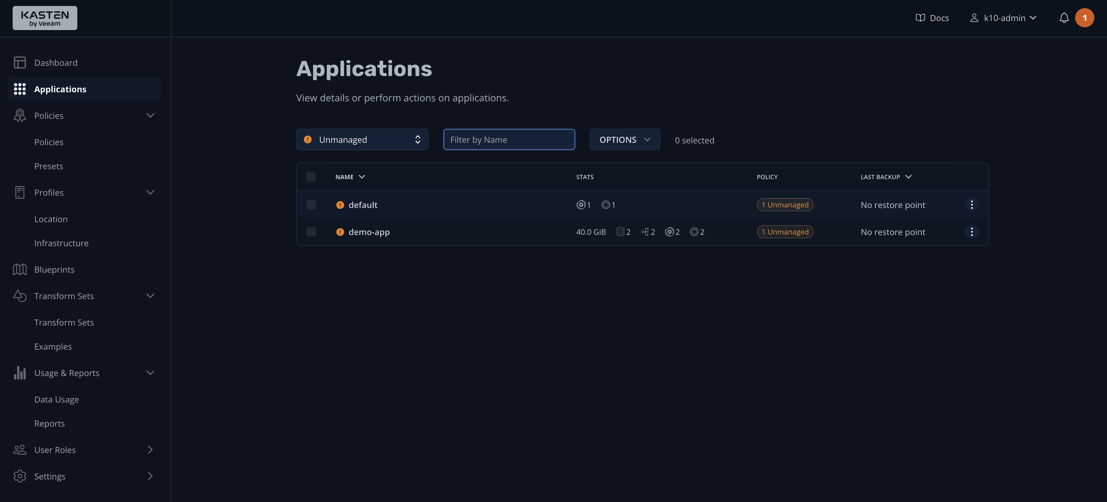The height and width of the screenshot is (502, 1107).
Task: Check the demo-app row checkbox
Action: click(x=311, y=231)
